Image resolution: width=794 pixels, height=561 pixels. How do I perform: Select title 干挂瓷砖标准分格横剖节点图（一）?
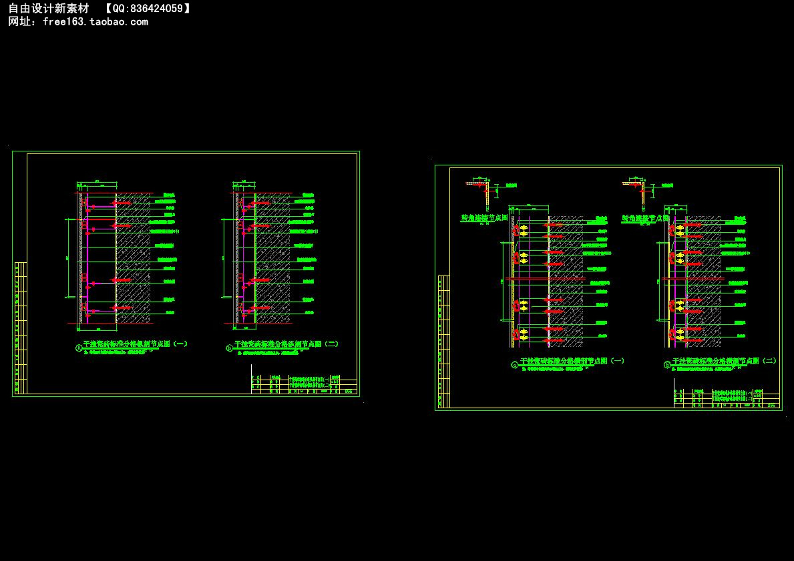(x=572, y=361)
